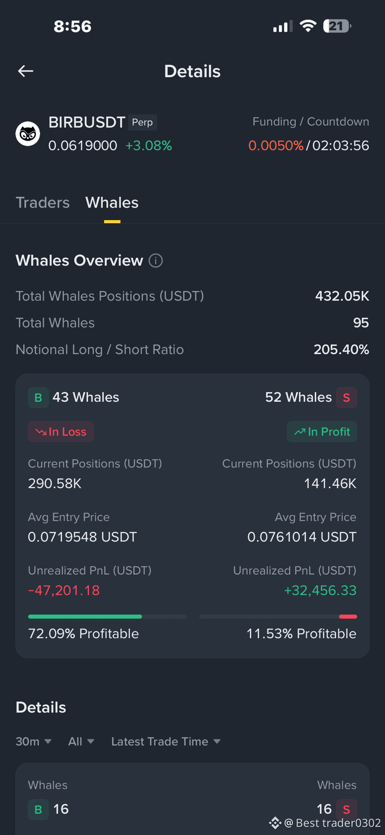Open the Latest Trade Time sort dropdown
385x835 pixels.
coord(166,741)
